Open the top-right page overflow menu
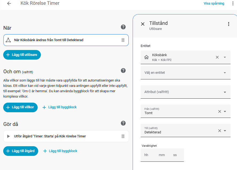 [233, 3]
